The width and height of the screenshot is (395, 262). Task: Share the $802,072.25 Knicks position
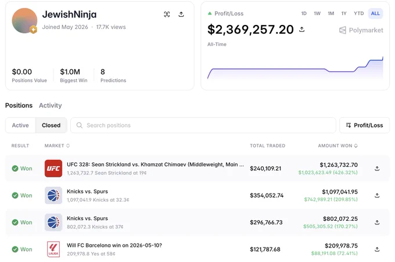377,222
